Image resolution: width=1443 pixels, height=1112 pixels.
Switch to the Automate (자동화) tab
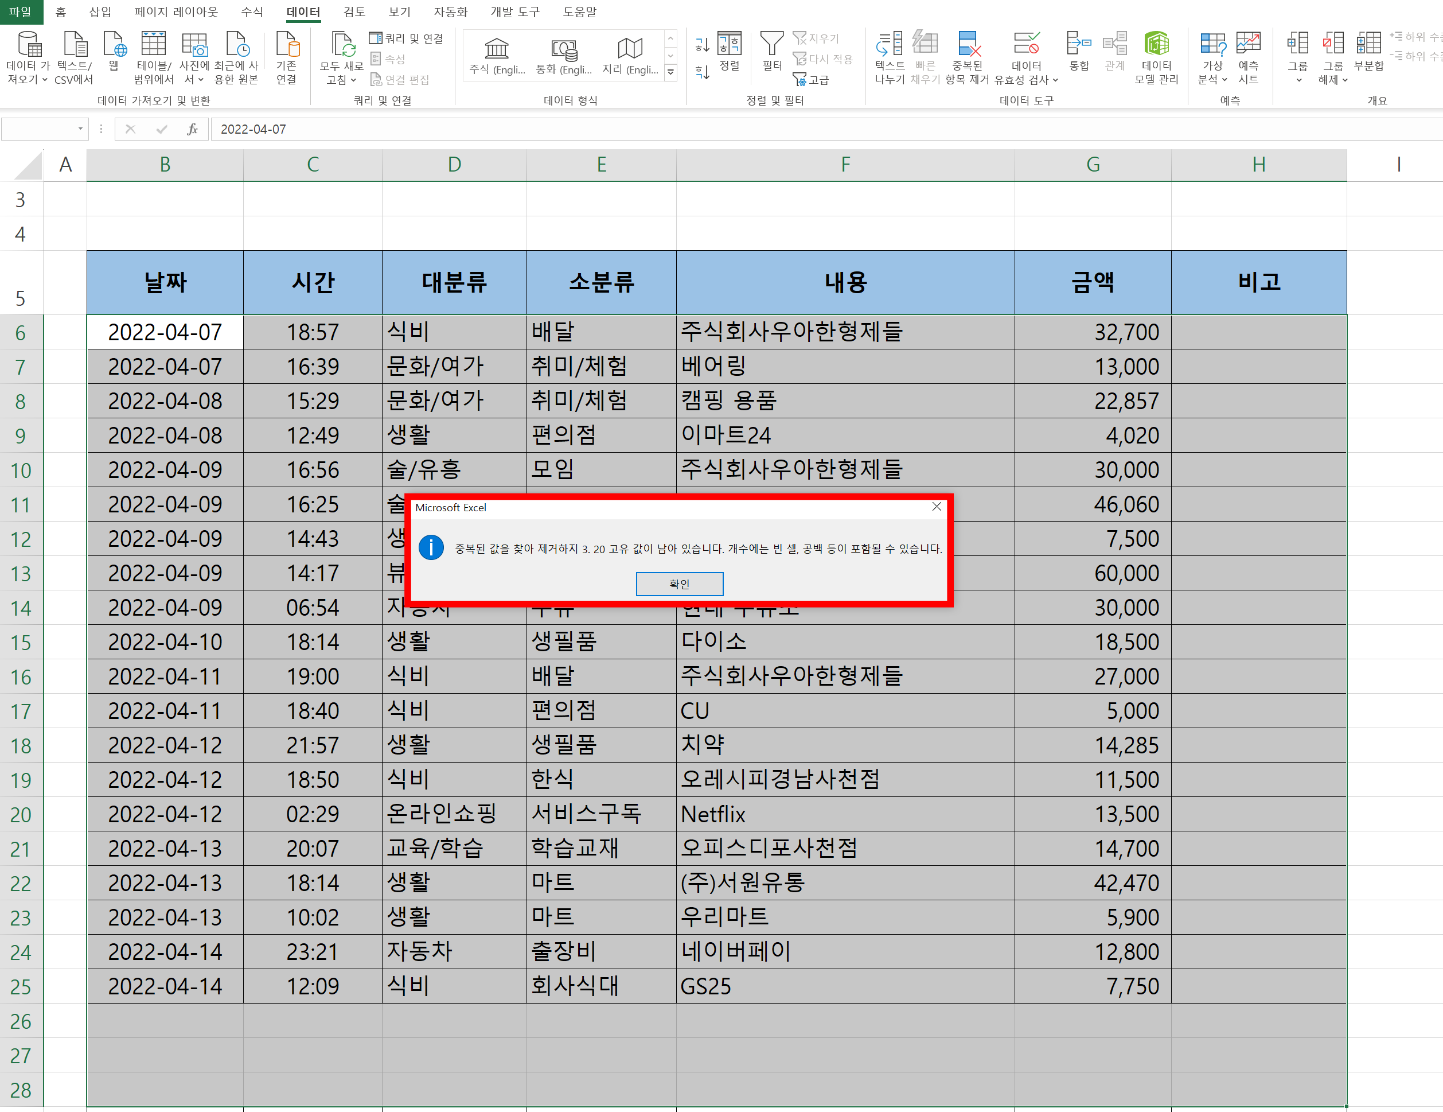(x=451, y=11)
